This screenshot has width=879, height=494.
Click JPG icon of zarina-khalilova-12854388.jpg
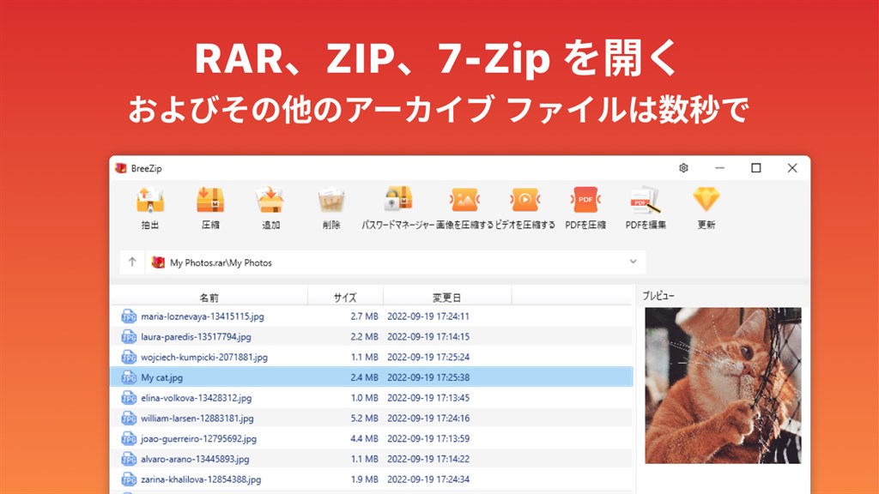[129, 479]
